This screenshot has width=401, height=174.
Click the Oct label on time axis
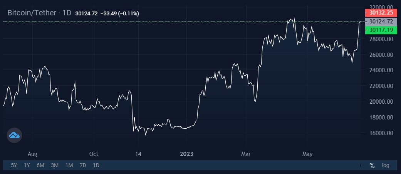pyautogui.click(x=94, y=154)
